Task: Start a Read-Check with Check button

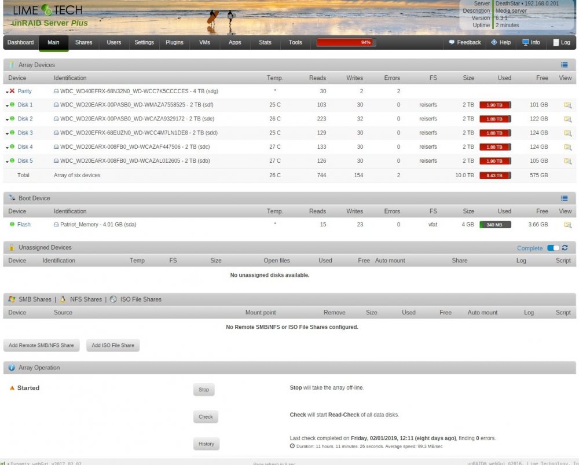Action: pos(206,416)
